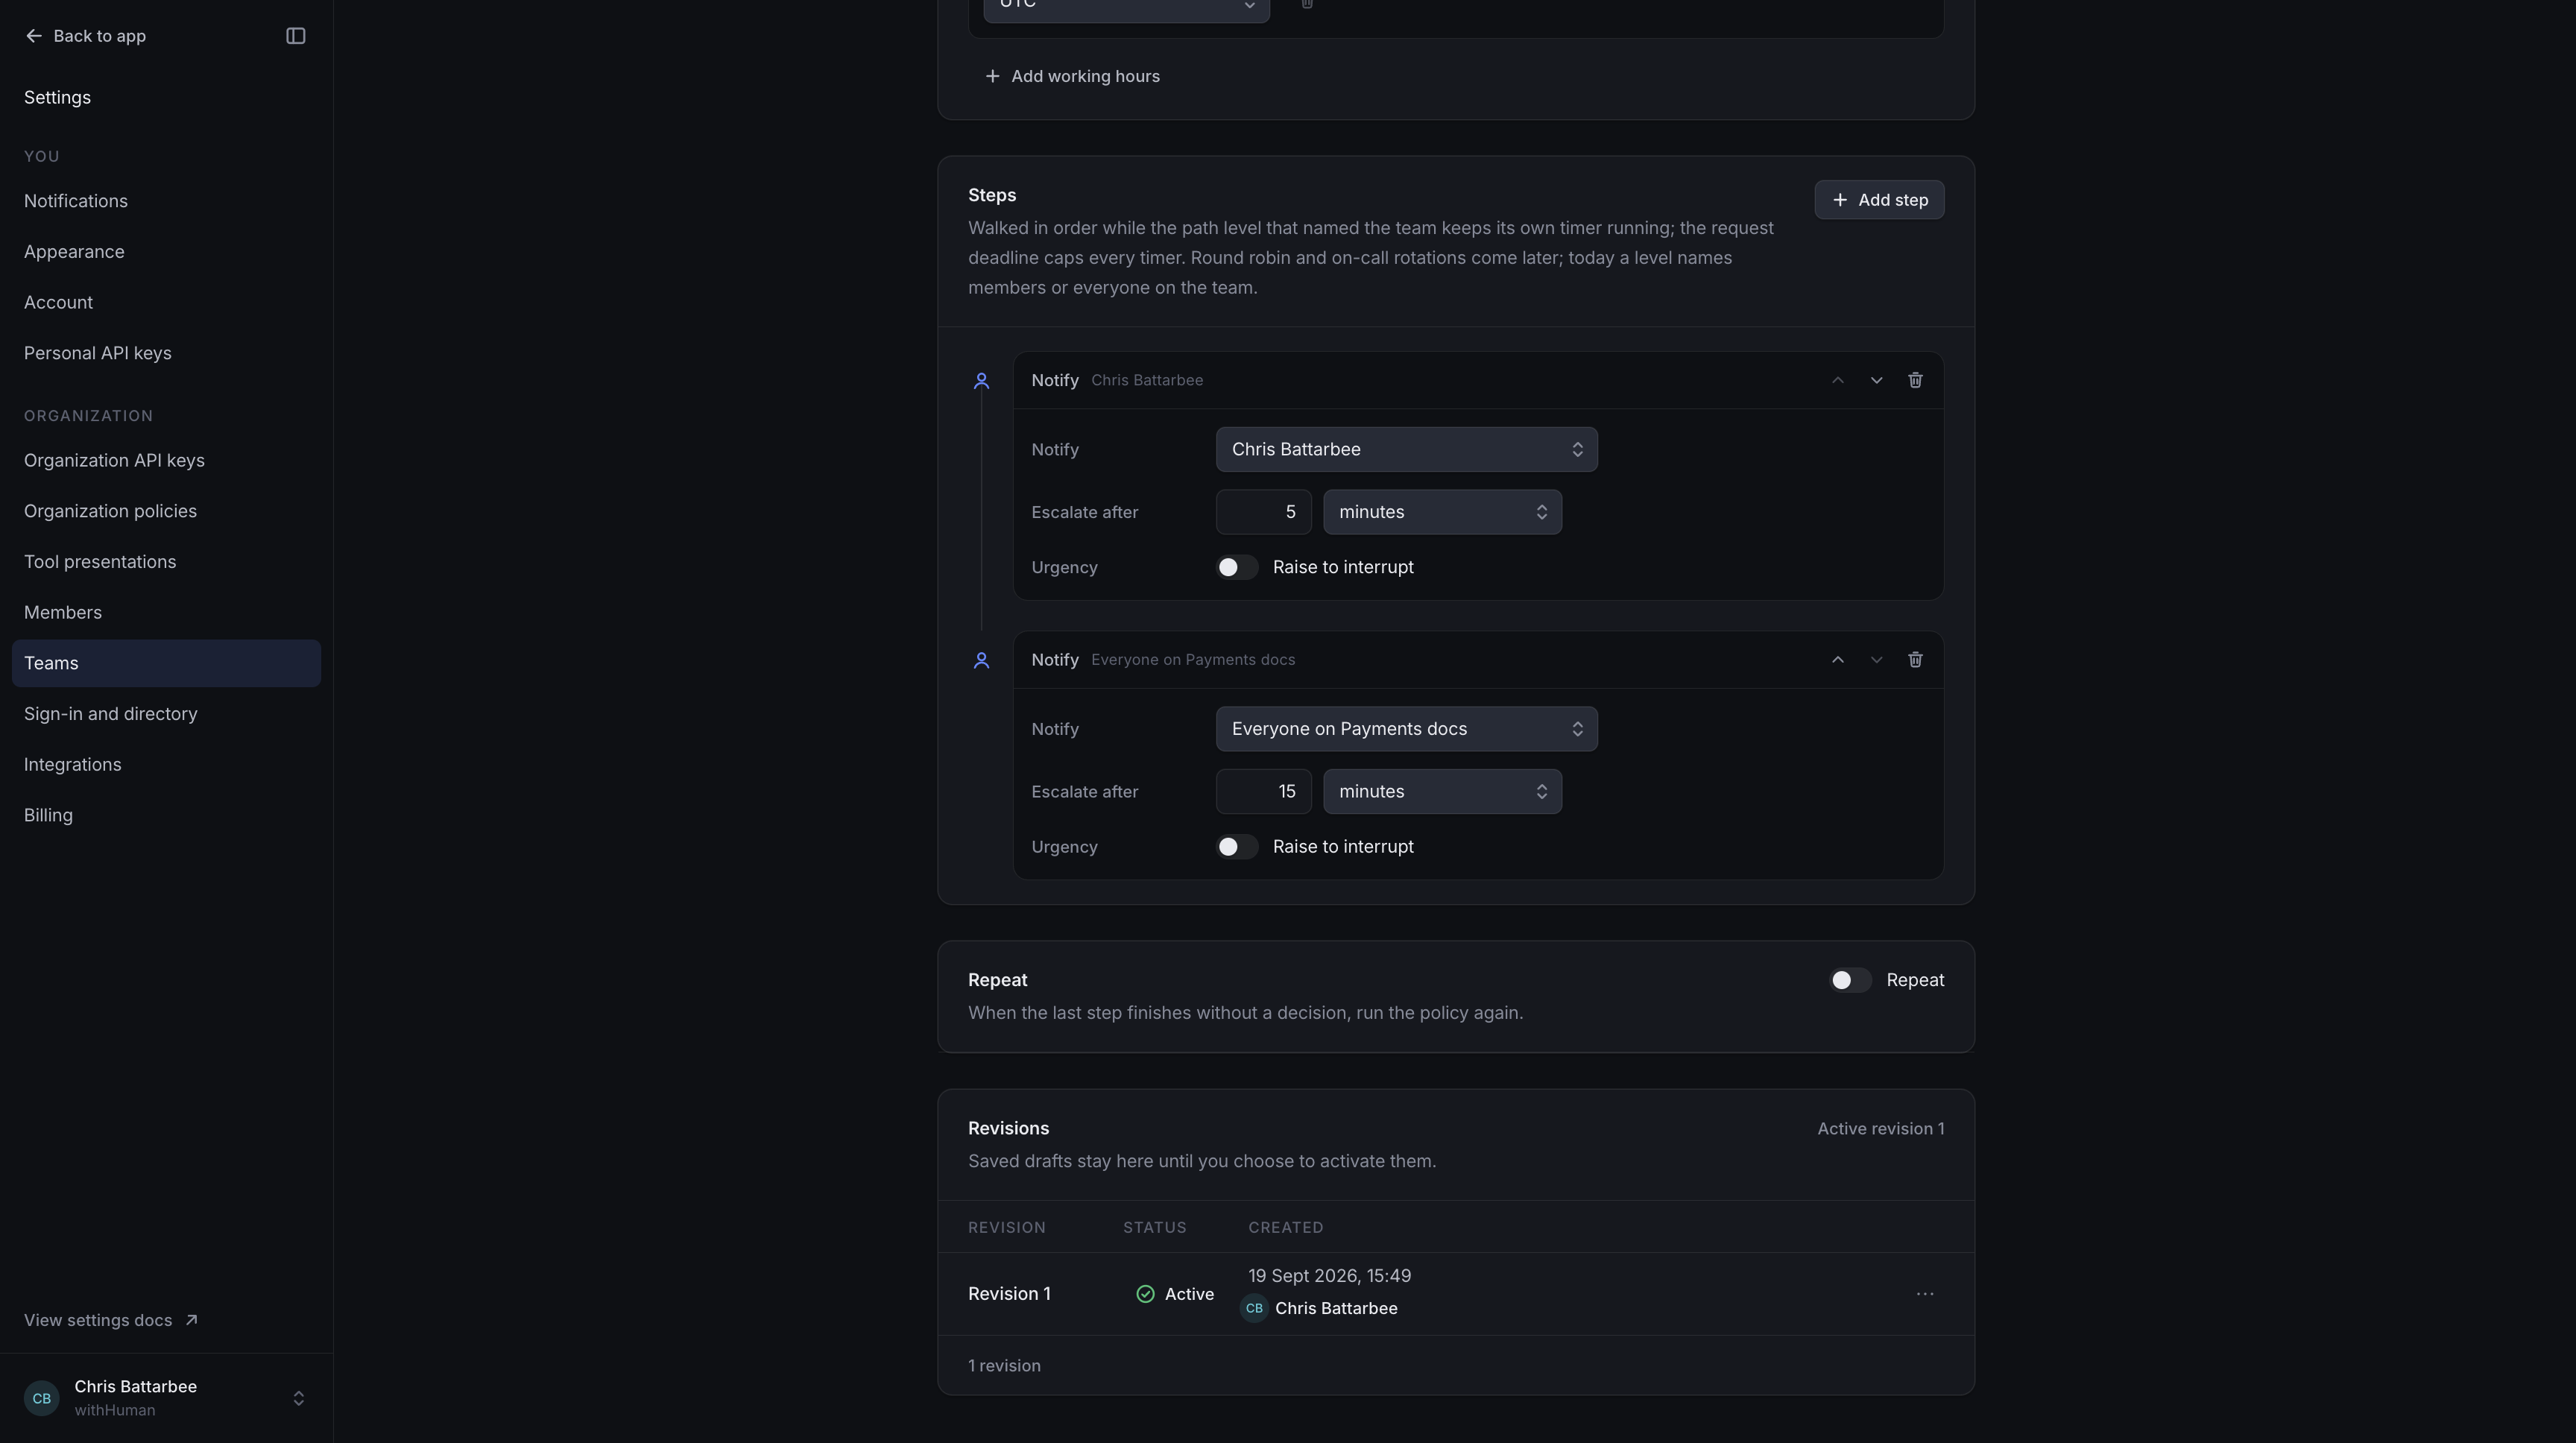Move Chris Battarbee step up

(x=1837, y=380)
